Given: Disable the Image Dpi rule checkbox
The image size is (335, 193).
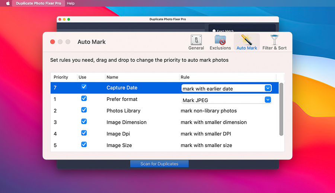Looking at the screenshot, I should point(84,133).
